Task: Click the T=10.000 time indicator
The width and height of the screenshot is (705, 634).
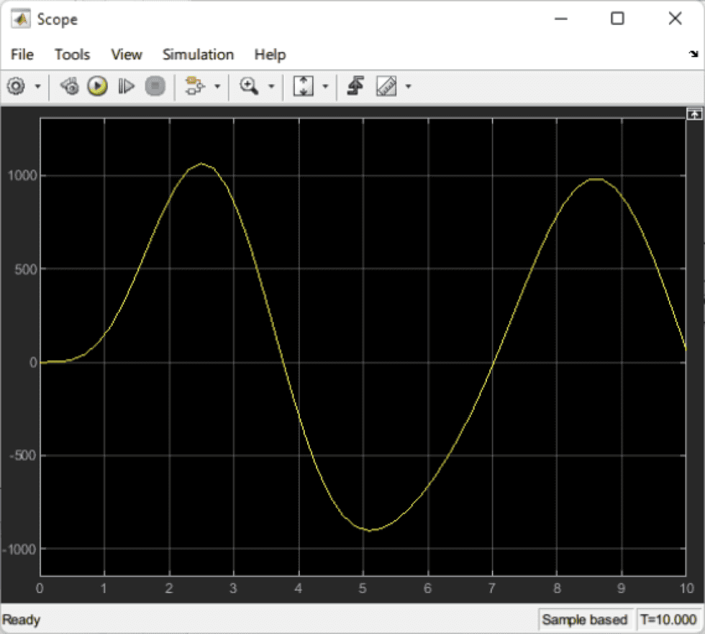Action: [668, 619]
